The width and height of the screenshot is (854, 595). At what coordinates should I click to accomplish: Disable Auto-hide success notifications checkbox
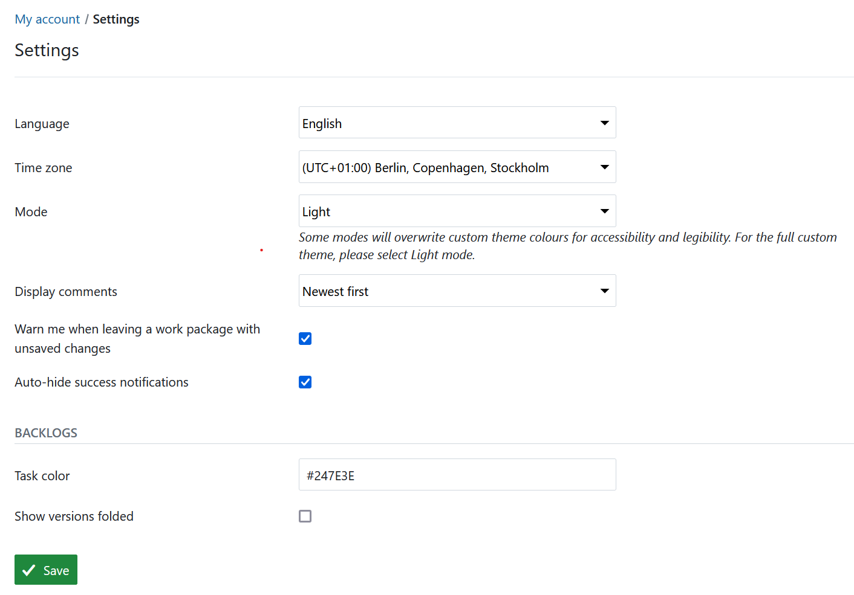tap(305, 382)
